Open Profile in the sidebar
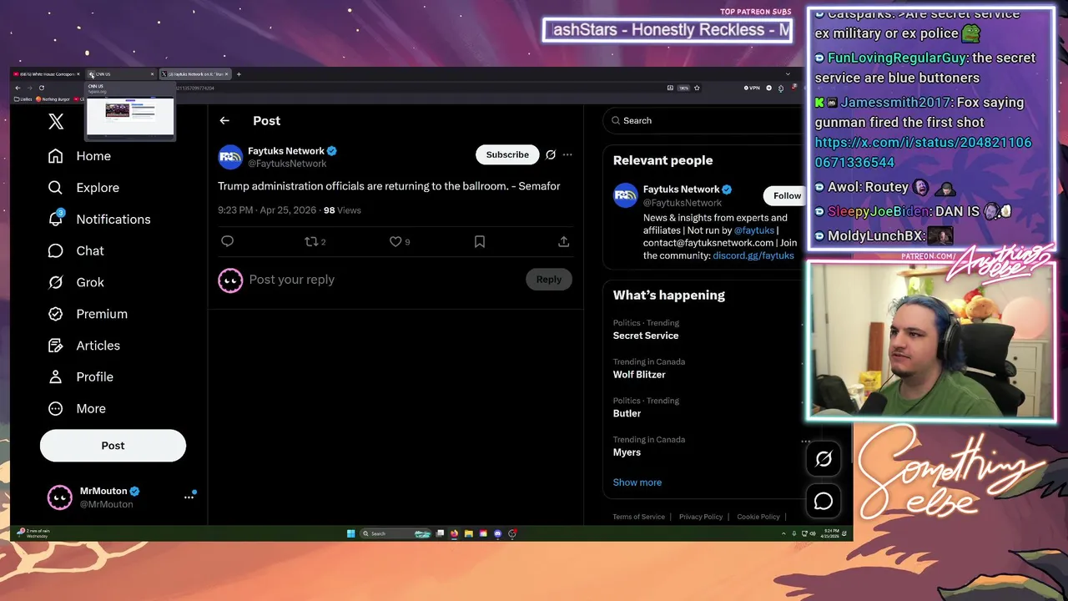Viewport: 1068px width, 601px height. point(81,377)
